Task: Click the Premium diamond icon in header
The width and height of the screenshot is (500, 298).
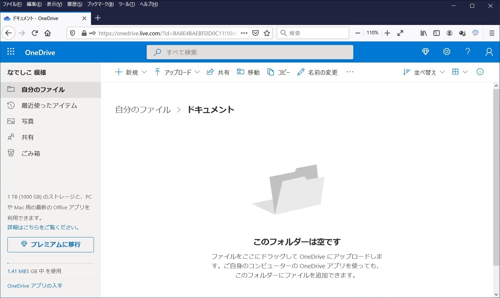Action: click(x=426, y=52)
